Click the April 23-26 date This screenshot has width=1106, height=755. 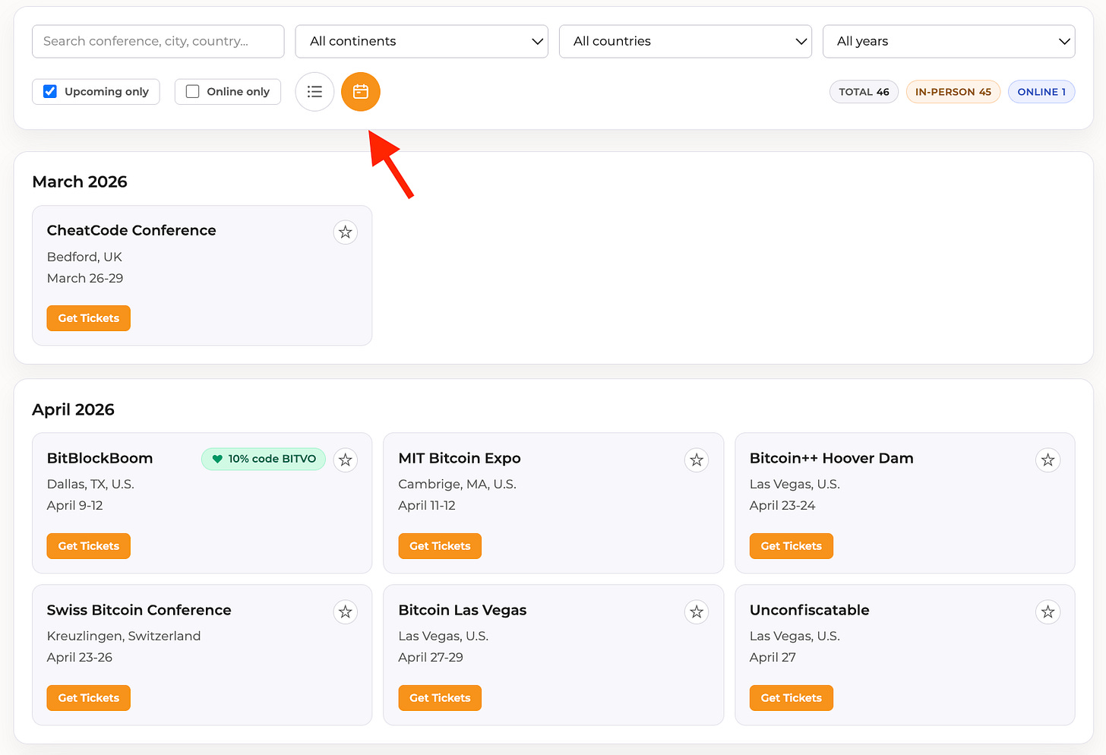point(80,657)
